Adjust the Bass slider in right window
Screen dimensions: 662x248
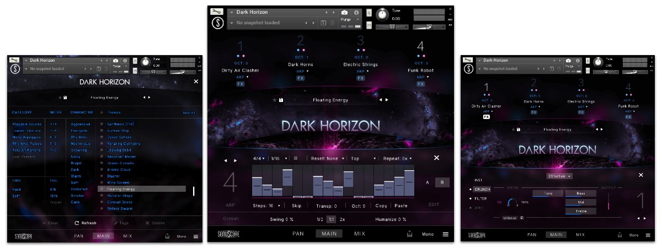[580, 193]
